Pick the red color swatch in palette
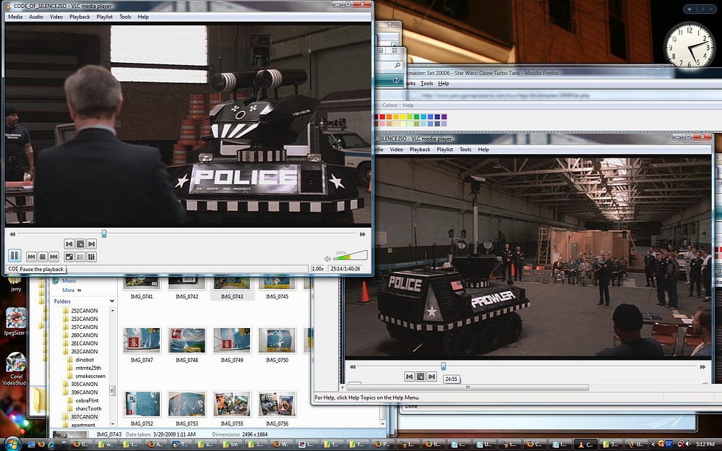Screen dimensions: 722x451 click(x=382, y=117)
